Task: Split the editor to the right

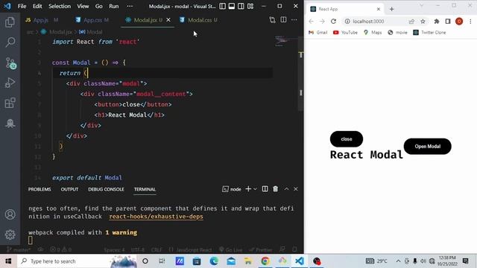Action: [283, 20]
